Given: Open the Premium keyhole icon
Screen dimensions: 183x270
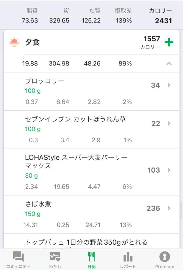Looking at the screenshot, I should pyautogui.click(x=165, y=256).
